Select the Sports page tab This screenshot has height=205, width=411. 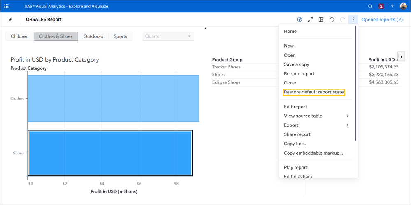click(x=120, y=36)
